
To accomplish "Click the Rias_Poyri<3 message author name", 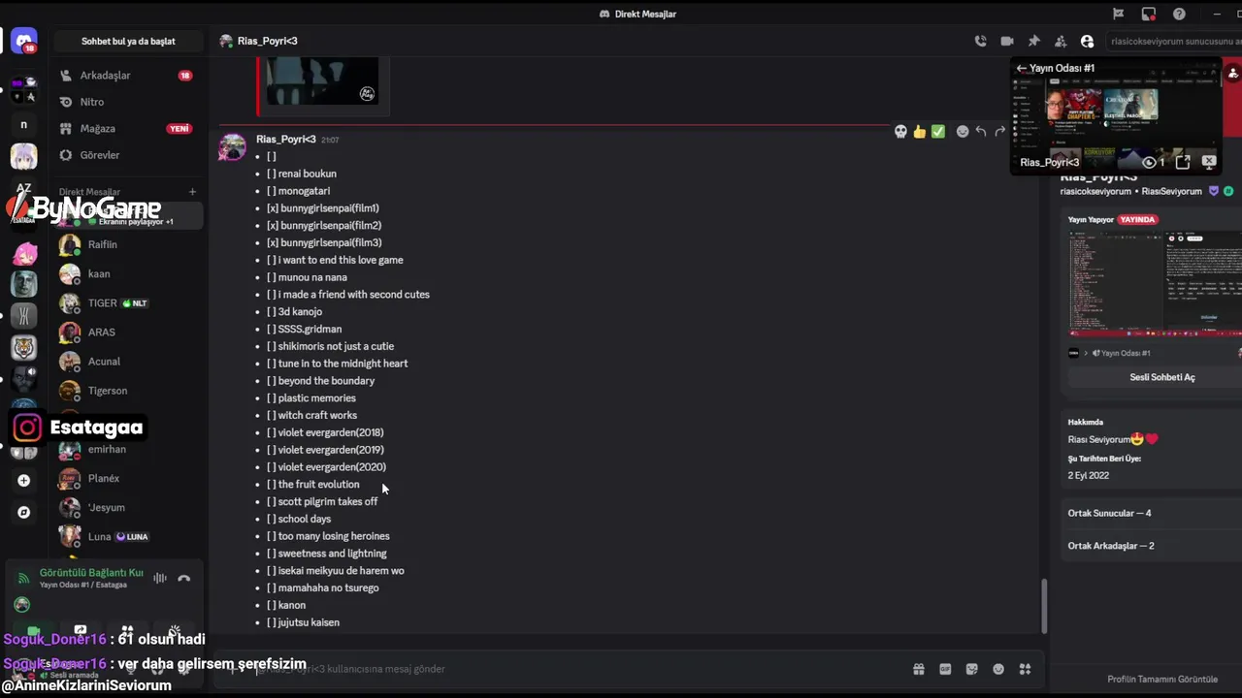I will [x=285, y=139].
